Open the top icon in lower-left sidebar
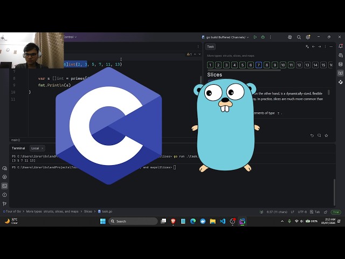Image resolution: width=345 pixels, height=259 pixels. (x=5, y=168)
